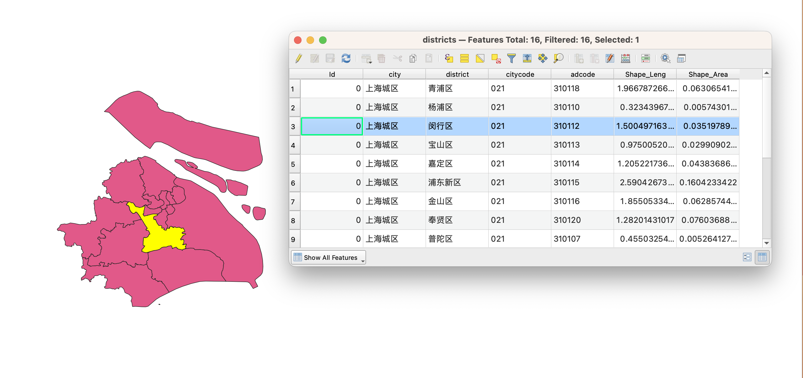803x378 pixels.
Task: Zoom map to selected rows
Action: click(558, 58)
